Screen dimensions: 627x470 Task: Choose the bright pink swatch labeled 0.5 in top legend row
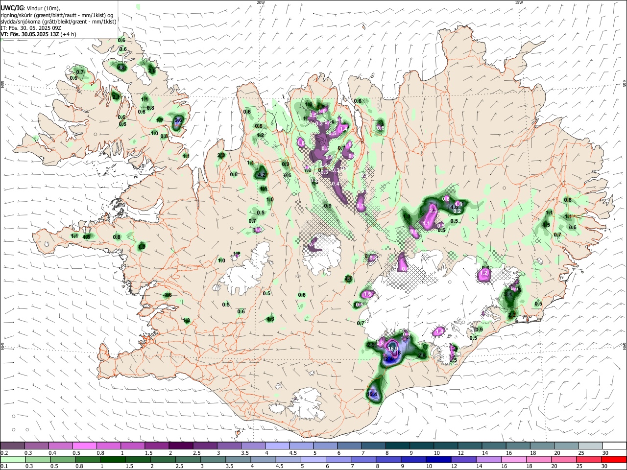(x=84, y=446)
